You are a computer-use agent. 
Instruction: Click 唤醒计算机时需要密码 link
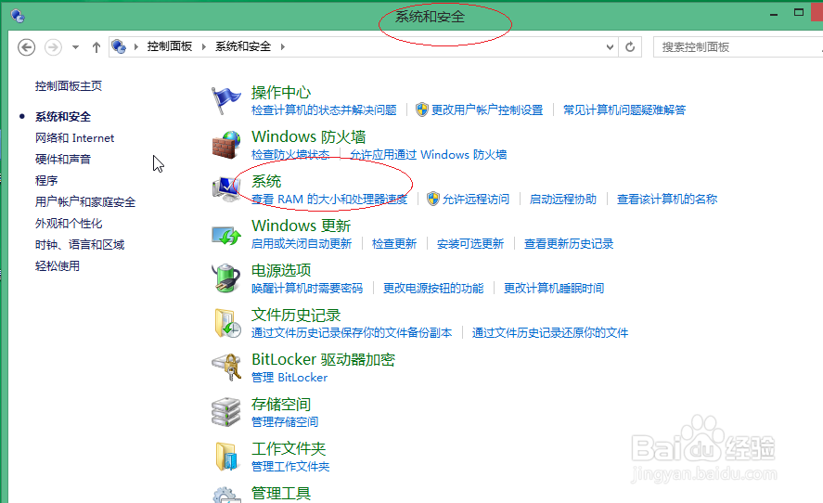(307, 289)
